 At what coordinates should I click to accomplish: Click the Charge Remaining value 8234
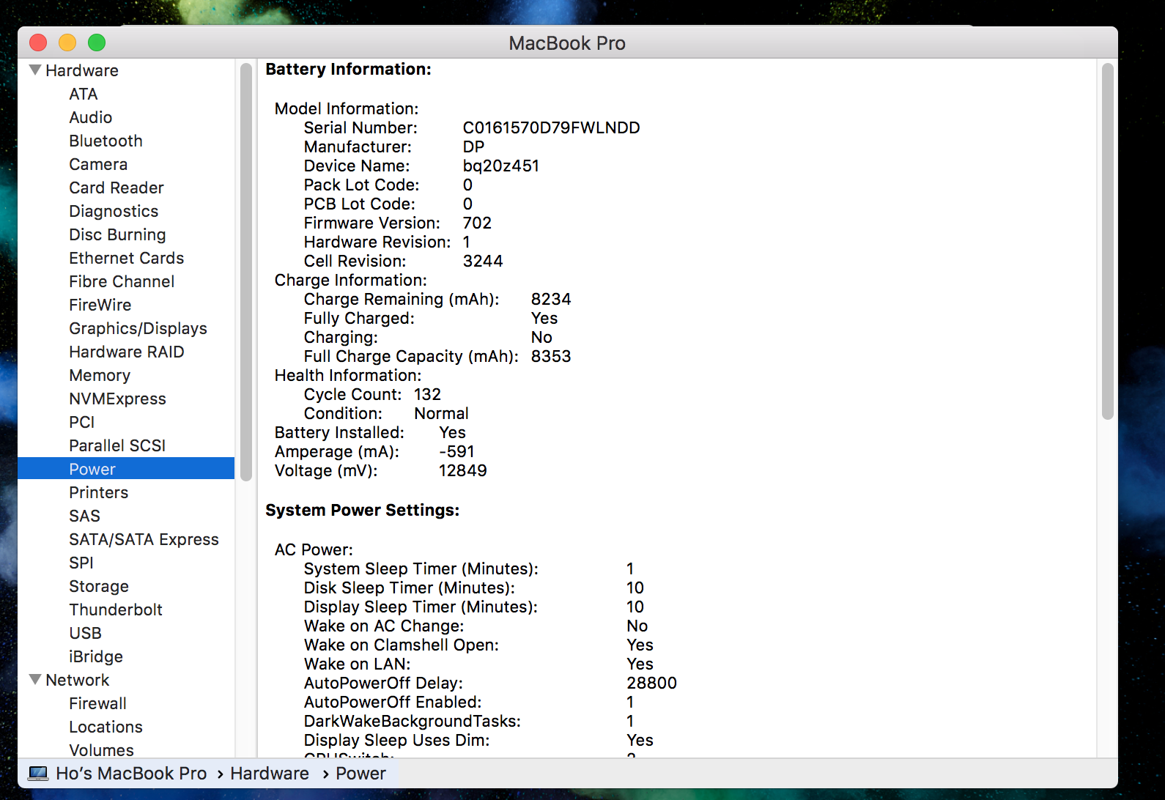point(551,299)
